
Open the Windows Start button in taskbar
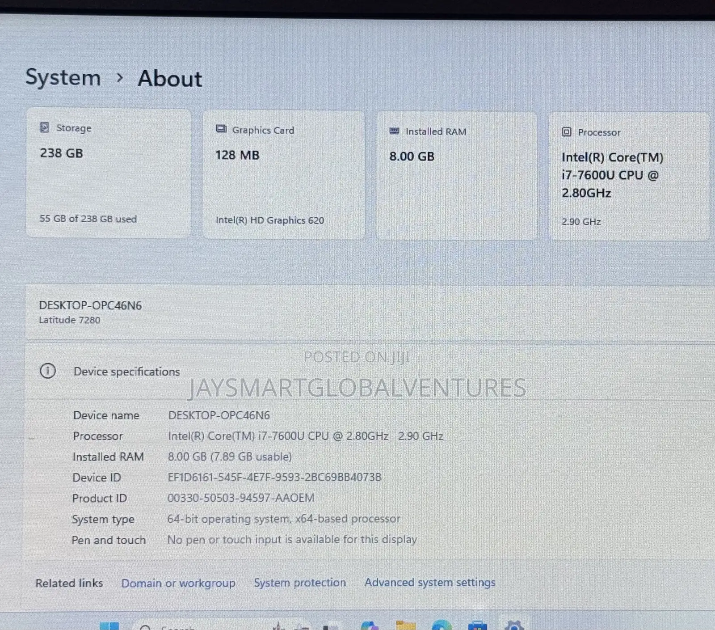(x=109, y=626)
